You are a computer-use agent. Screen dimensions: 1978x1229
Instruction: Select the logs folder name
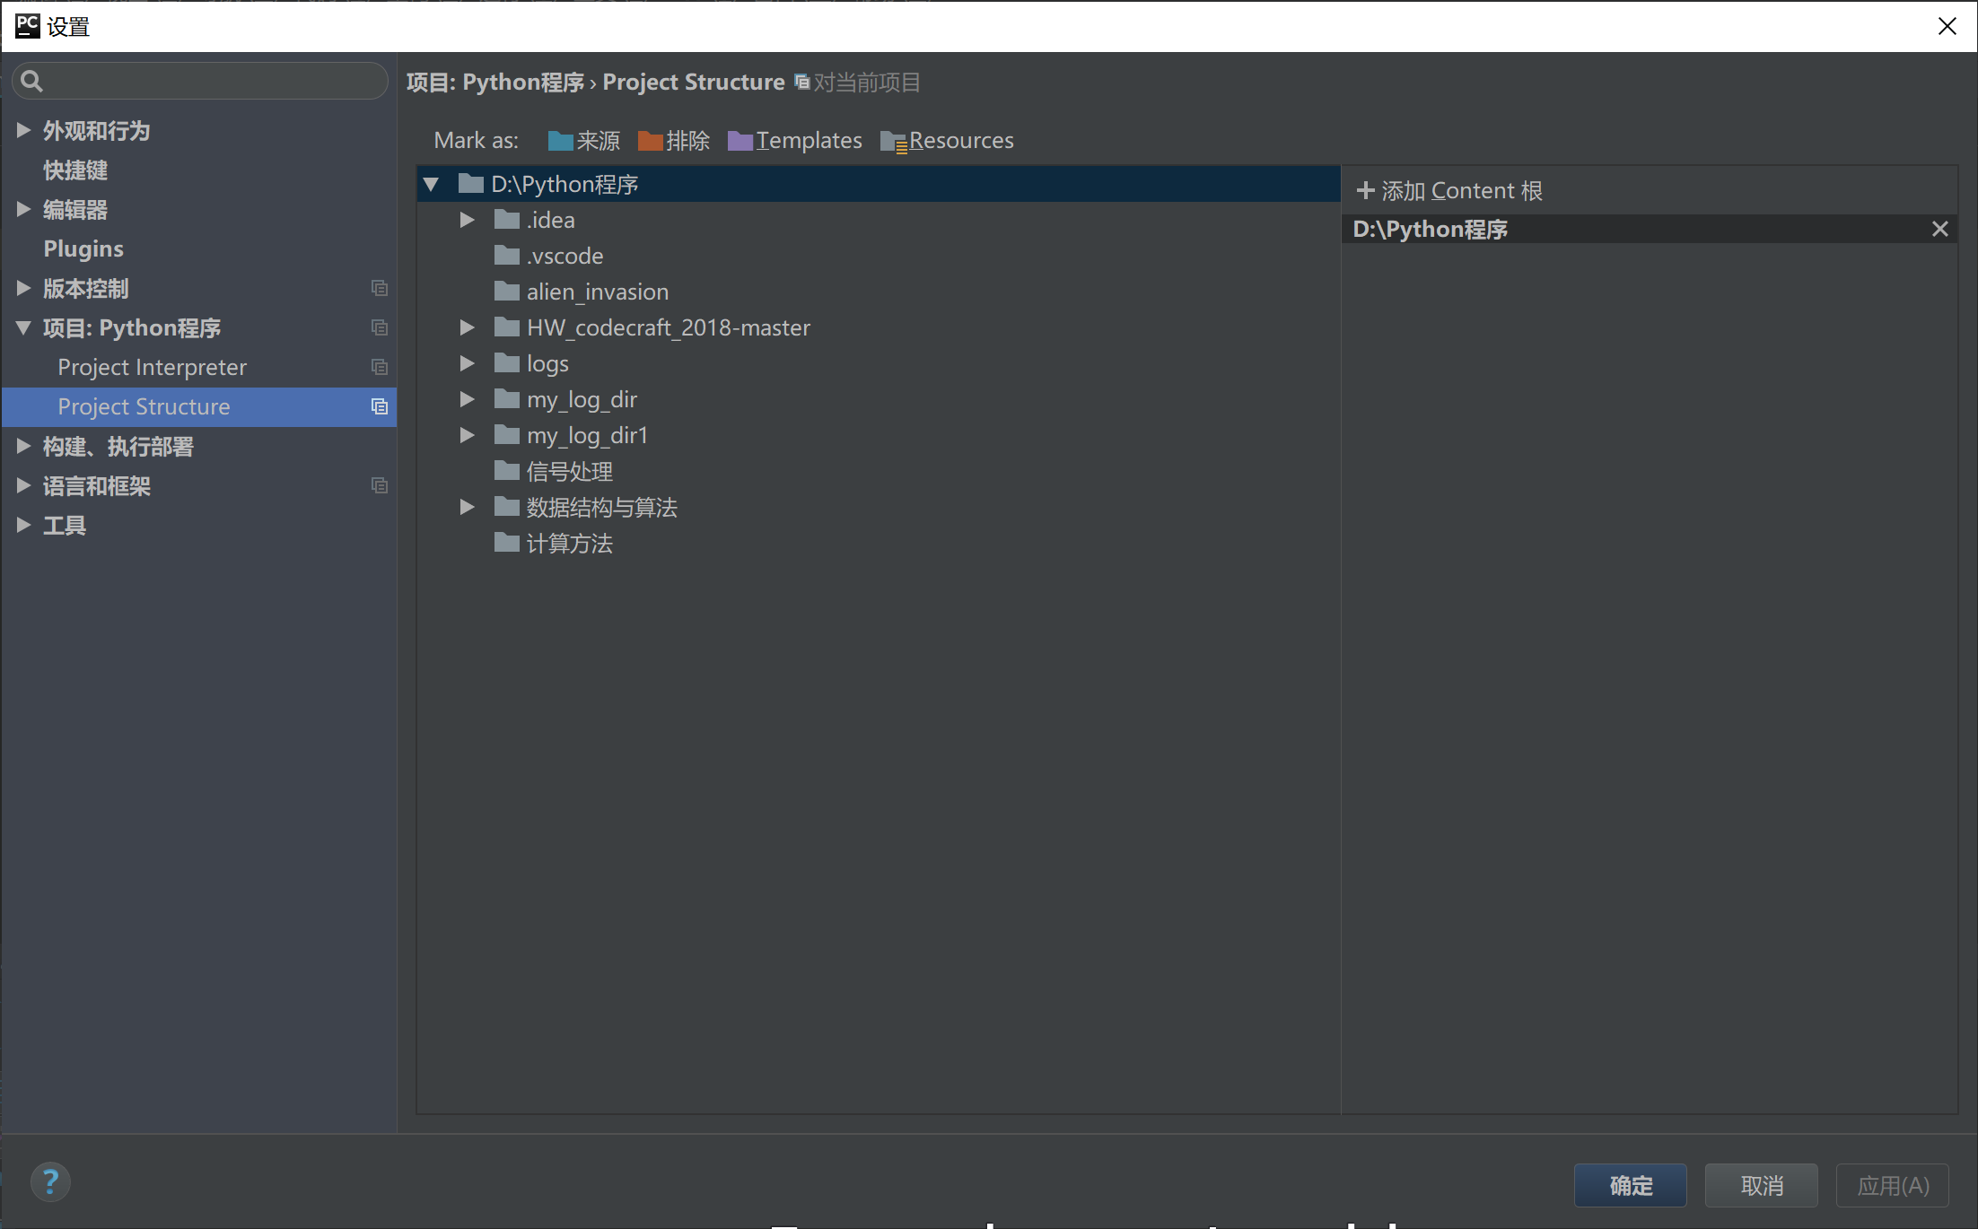click(x=547, y=364)
